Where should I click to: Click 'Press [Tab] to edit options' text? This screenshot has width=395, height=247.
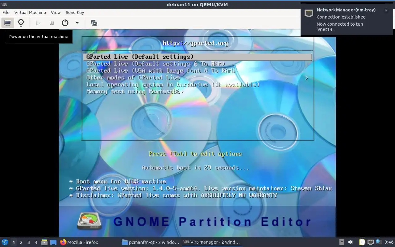[196, 154]
